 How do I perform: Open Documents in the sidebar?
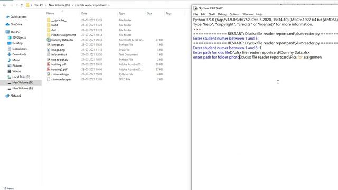[x=17, y=49]
